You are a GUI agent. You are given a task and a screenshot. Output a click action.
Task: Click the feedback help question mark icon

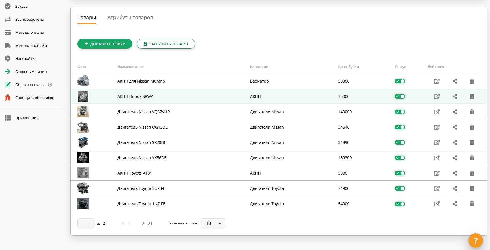coord(50,85)
